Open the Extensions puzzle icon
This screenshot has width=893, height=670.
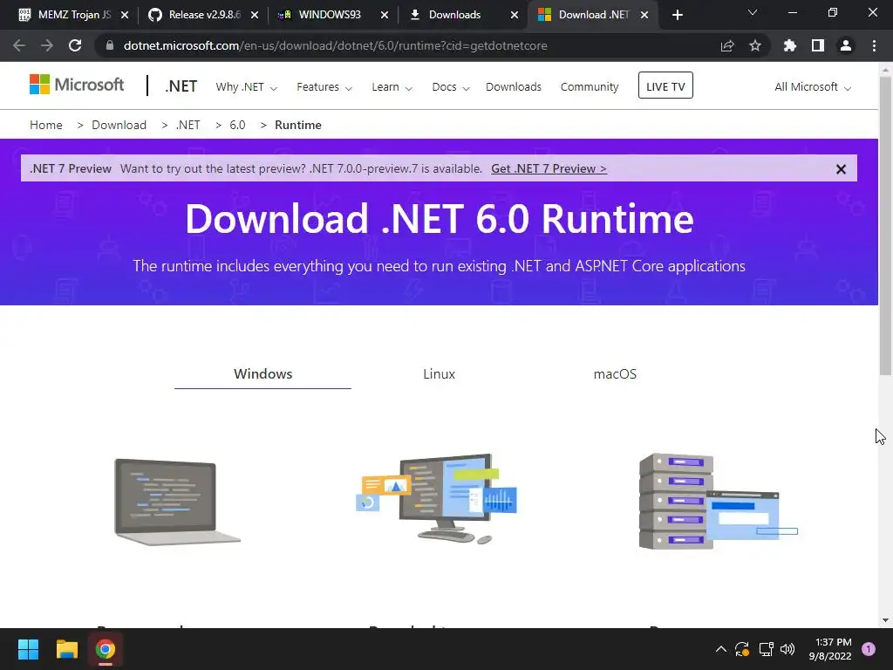[790, 45]
